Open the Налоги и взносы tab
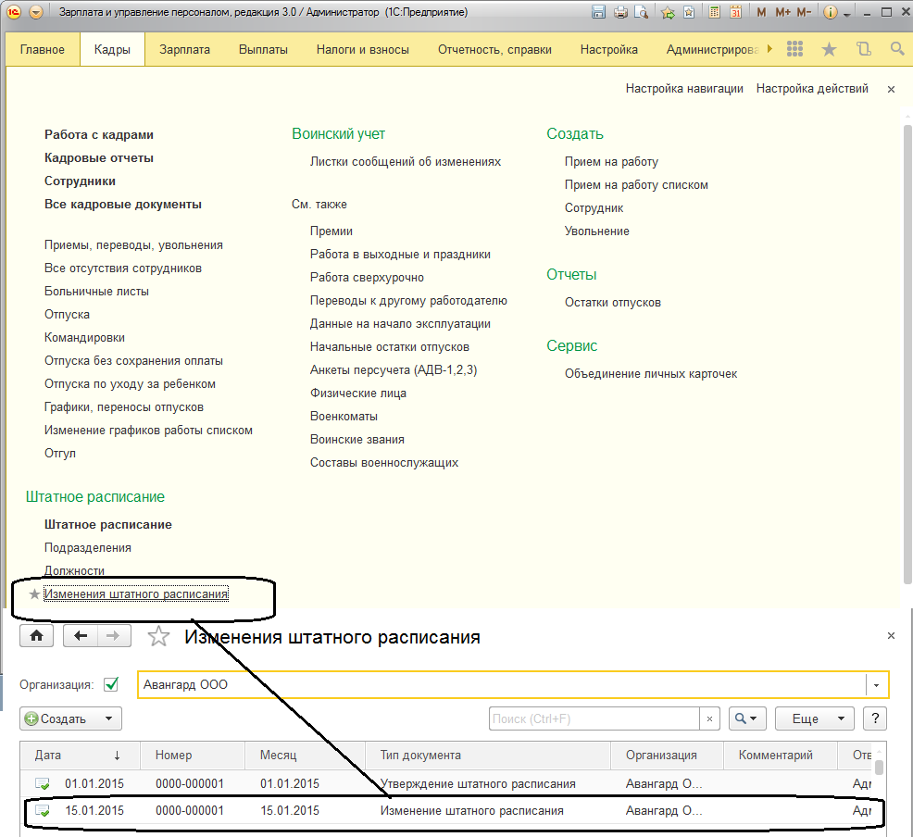Image resolution: width=913 pixels, height=837 pixels. pos(362,49)
